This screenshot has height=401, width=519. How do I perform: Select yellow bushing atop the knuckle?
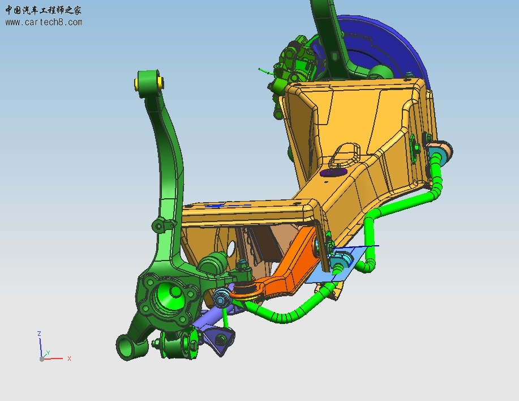tap(149, 82)
